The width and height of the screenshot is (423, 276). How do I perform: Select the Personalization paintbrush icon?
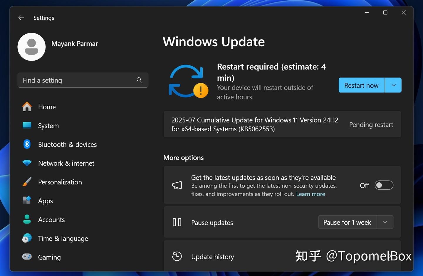27,182
